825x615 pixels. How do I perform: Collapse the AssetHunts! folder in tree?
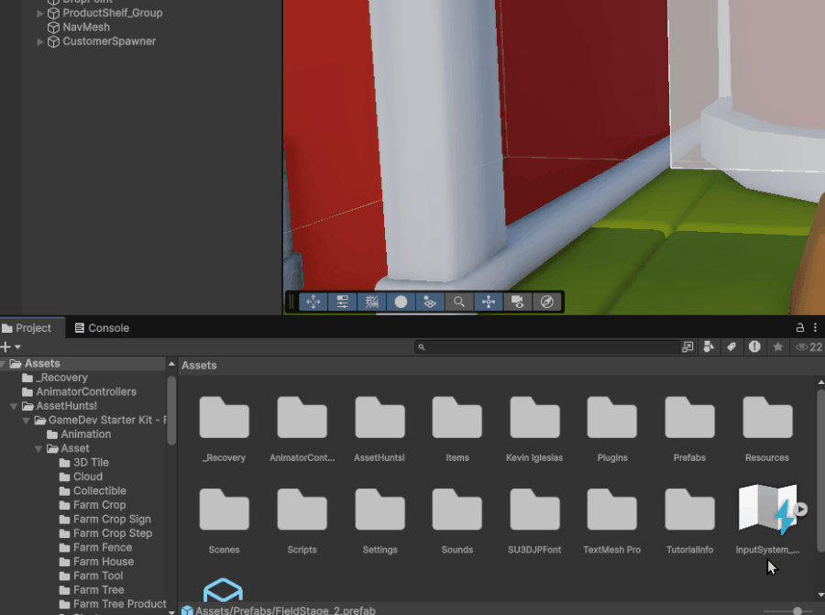[x=14, y=406]
